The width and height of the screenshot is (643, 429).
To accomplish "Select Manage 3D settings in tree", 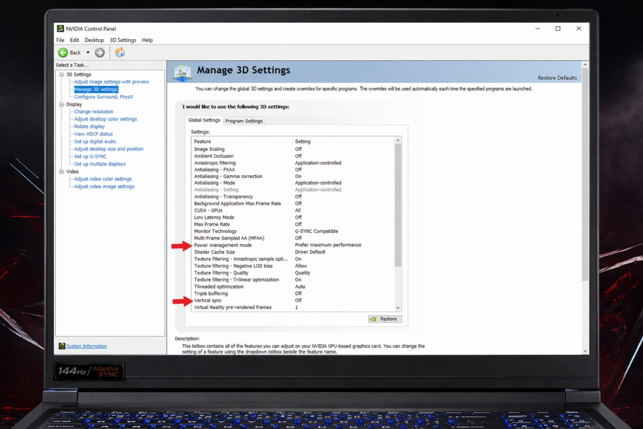I will 96,89.
